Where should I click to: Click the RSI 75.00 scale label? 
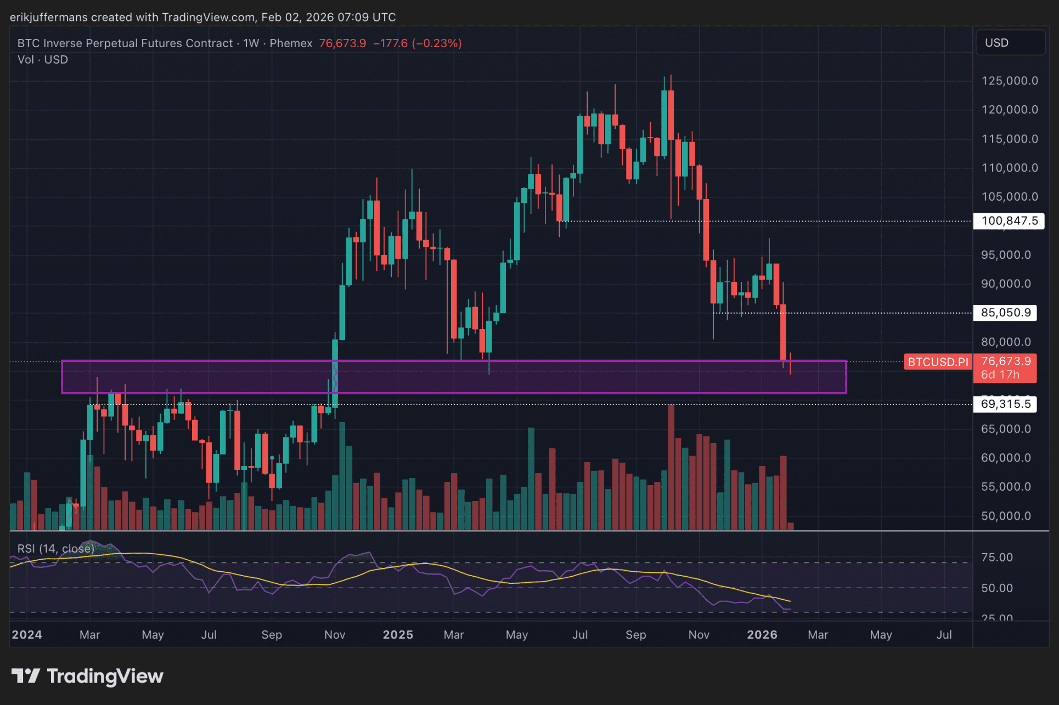click(x=996, y=558)
